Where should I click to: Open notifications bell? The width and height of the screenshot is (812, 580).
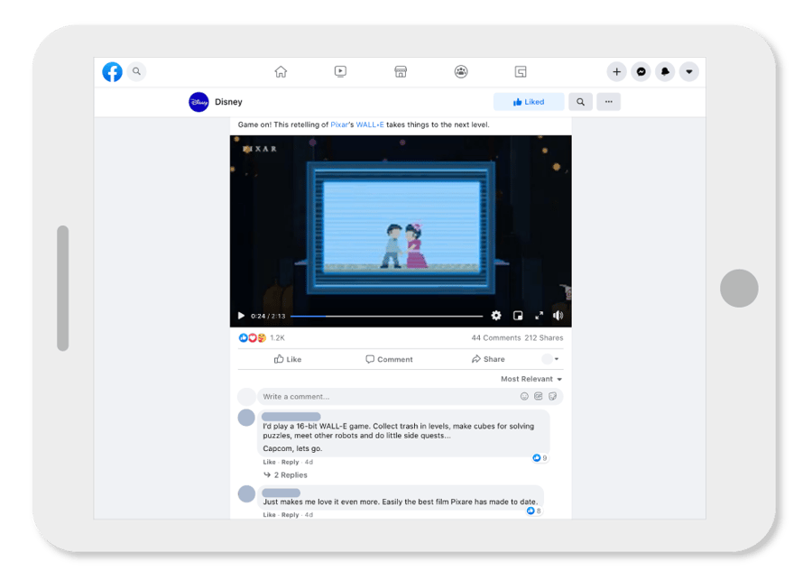click(x=665, y=71)
